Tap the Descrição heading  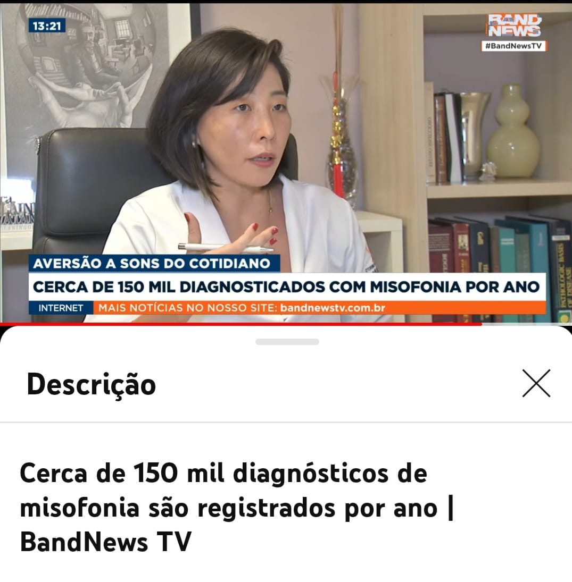[x=92, y=384]
